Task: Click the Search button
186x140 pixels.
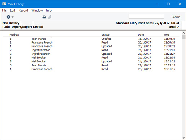Action: coord(176,17)
